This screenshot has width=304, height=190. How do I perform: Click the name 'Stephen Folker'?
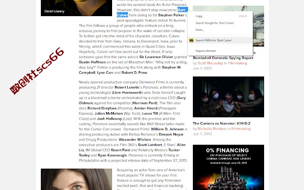(171, 15)
